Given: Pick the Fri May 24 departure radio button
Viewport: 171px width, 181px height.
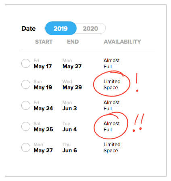Looking at the screenshot, I should 26,105.
